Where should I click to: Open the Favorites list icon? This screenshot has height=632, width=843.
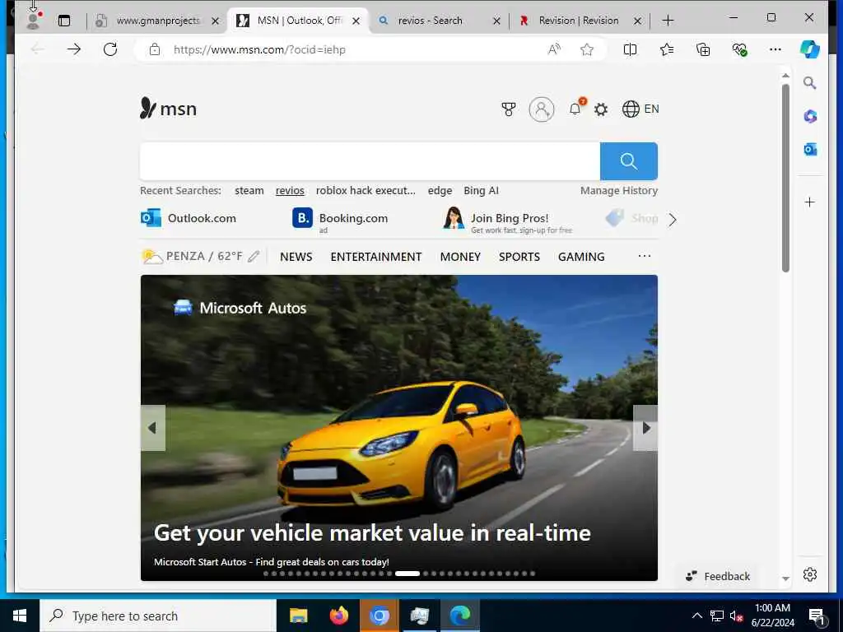[x=667, y=49]
